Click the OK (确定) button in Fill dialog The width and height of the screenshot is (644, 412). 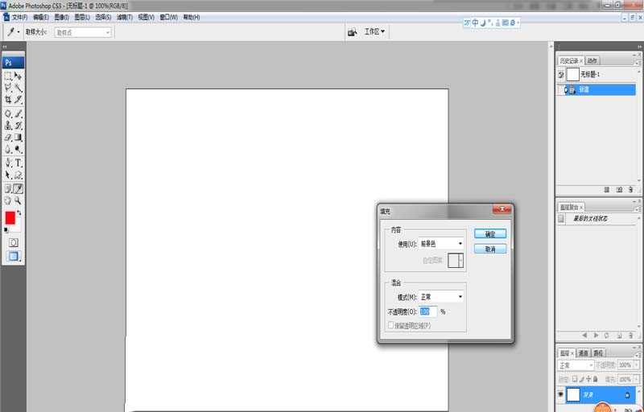pos(490,233)
